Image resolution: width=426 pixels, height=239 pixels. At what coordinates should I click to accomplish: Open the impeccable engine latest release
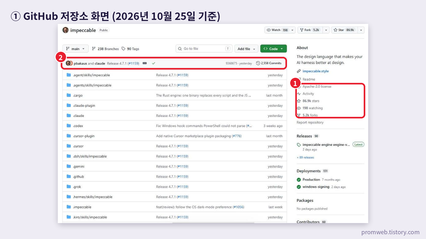326,145
